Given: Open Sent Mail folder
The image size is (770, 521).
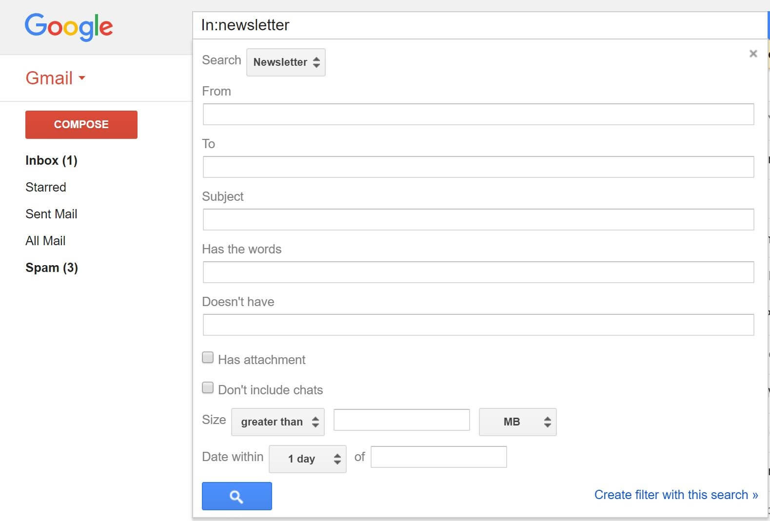Looking at the screenshot, I should [x=51, y=214].
